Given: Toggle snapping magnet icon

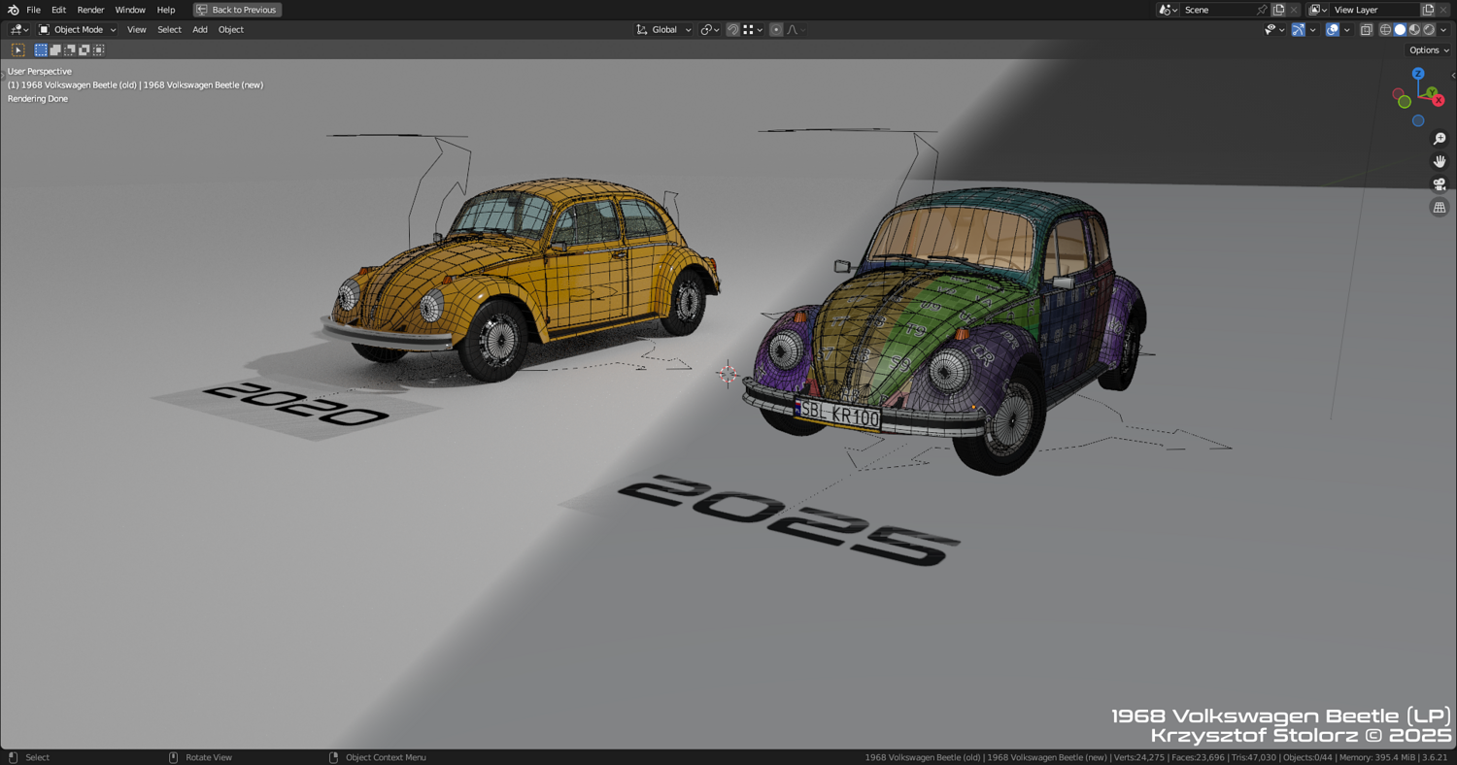Looking at the screenshot, I should [733, 30].
